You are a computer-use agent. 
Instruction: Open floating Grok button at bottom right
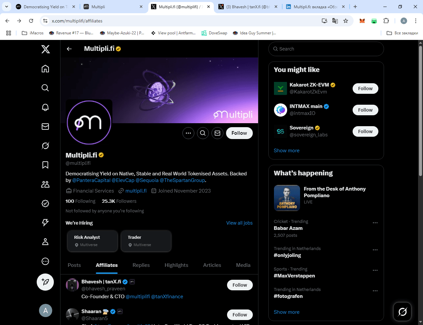(403, 311)
